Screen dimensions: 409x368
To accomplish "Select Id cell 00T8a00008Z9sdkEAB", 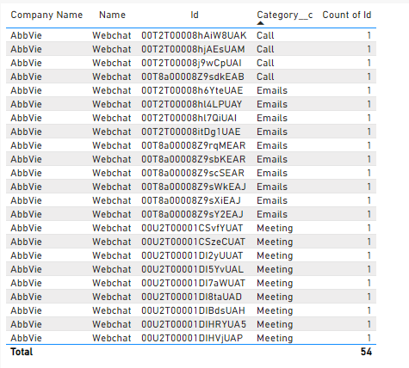I will click(x=193, y=77).
